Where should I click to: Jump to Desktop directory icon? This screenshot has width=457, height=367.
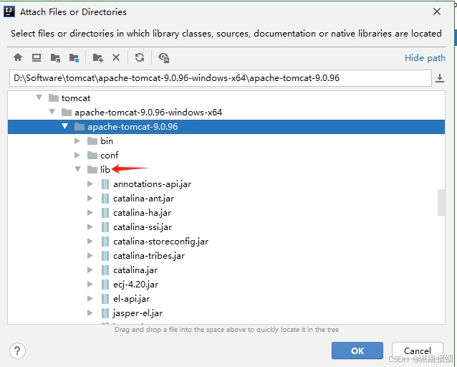click(37, 57)
